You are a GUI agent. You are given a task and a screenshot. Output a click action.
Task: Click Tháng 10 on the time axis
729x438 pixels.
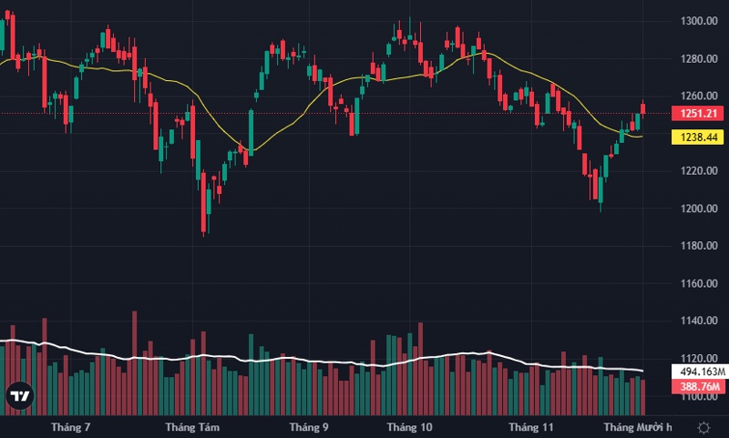click(x=409, y=426)
